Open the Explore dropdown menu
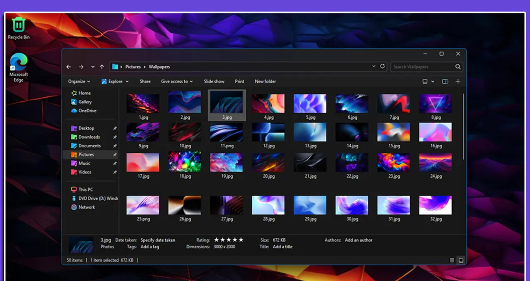The width and height of the screenshot is (530, 281). tap(115, 82)
